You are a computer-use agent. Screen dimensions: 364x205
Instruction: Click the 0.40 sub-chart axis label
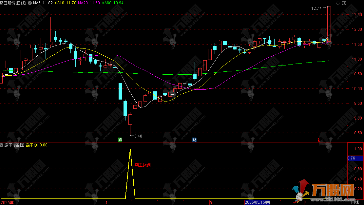point(358,179)
